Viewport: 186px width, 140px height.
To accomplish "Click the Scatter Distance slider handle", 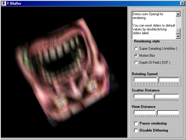I will tap(154, 96).
